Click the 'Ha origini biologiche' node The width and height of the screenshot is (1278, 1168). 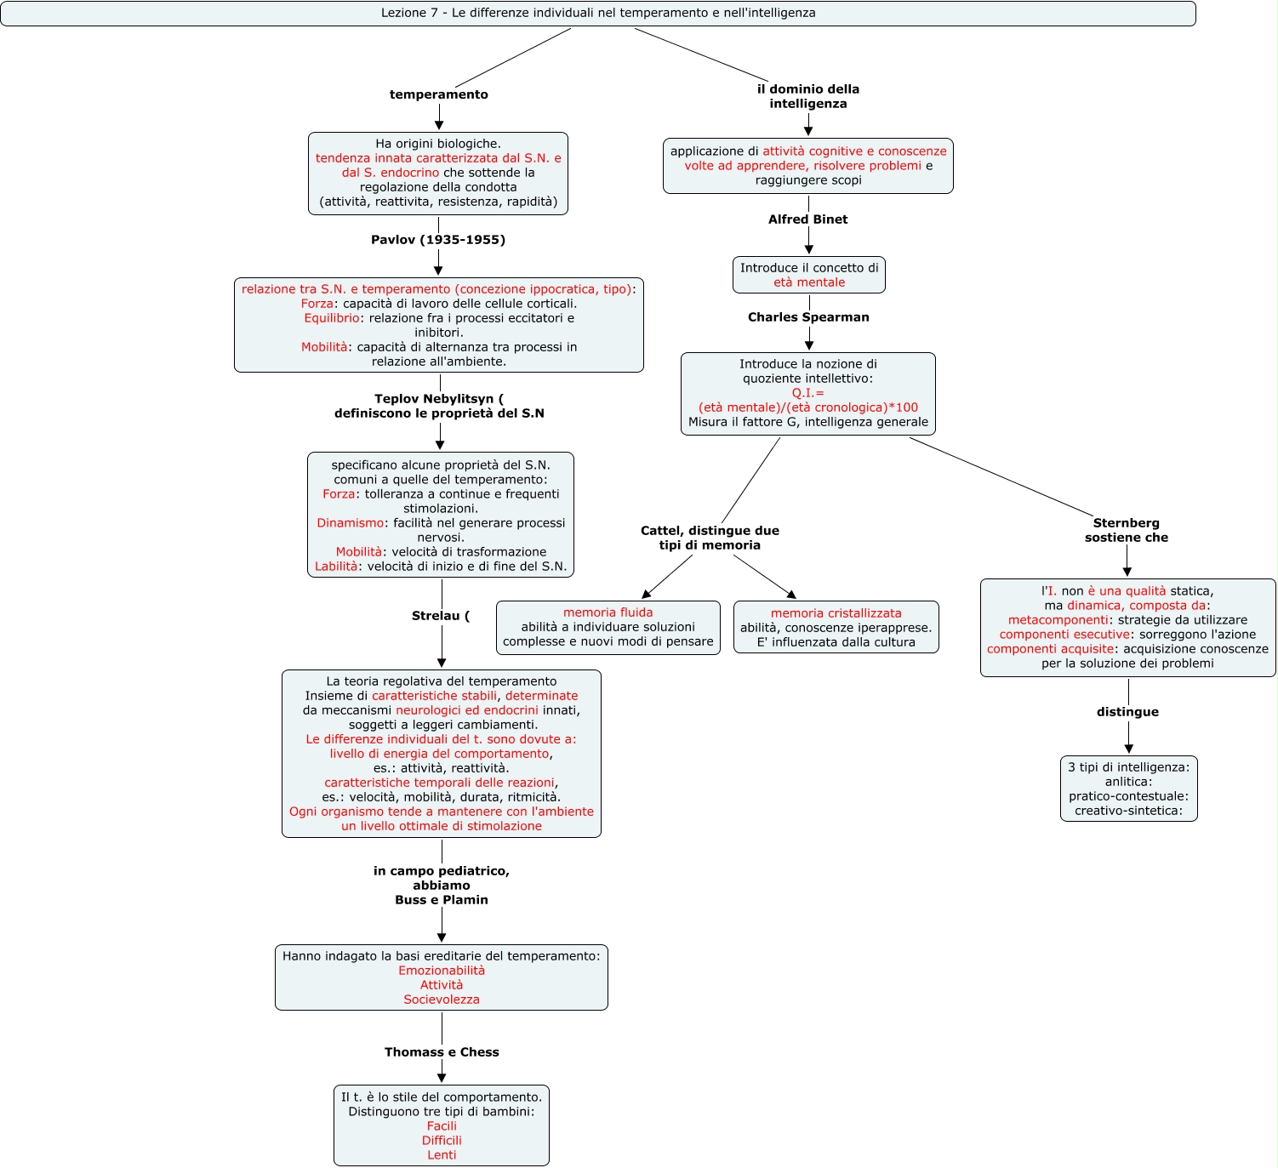pos(437,173)
